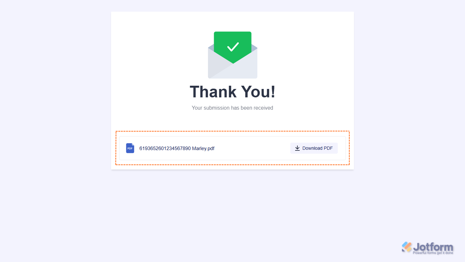
Task: Click the word "Thank" in the heading
Action: click(212, 92)
